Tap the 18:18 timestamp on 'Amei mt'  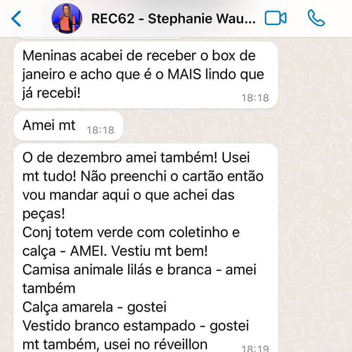tap(100, 130)
